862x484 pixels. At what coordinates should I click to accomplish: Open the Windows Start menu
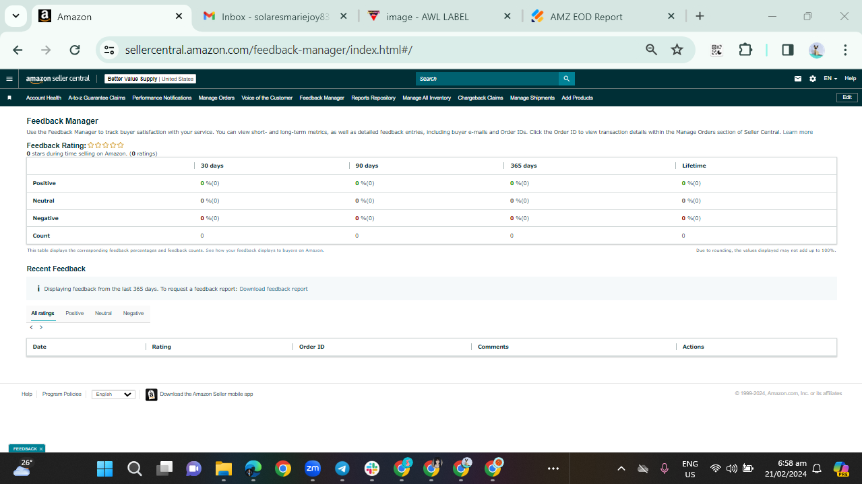(104, 469)
